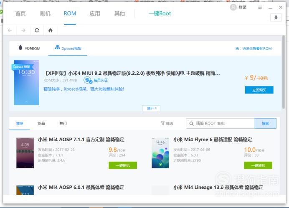Click the 评论：33 comment count
This screenshot has height=208, width=289.
click(251, 155)
